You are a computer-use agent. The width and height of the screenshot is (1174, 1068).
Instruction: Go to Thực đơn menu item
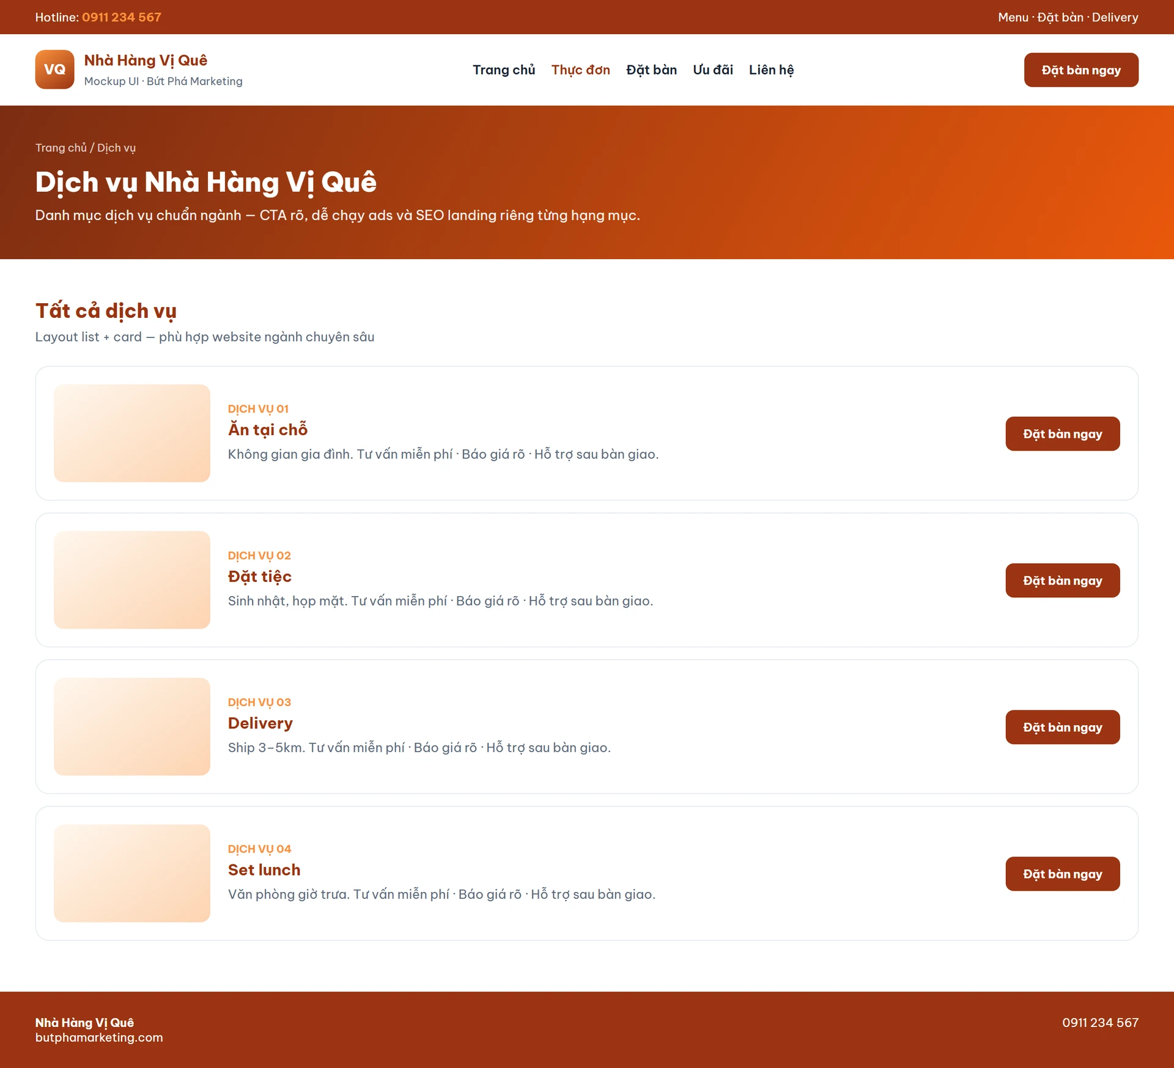click(581, 70)
